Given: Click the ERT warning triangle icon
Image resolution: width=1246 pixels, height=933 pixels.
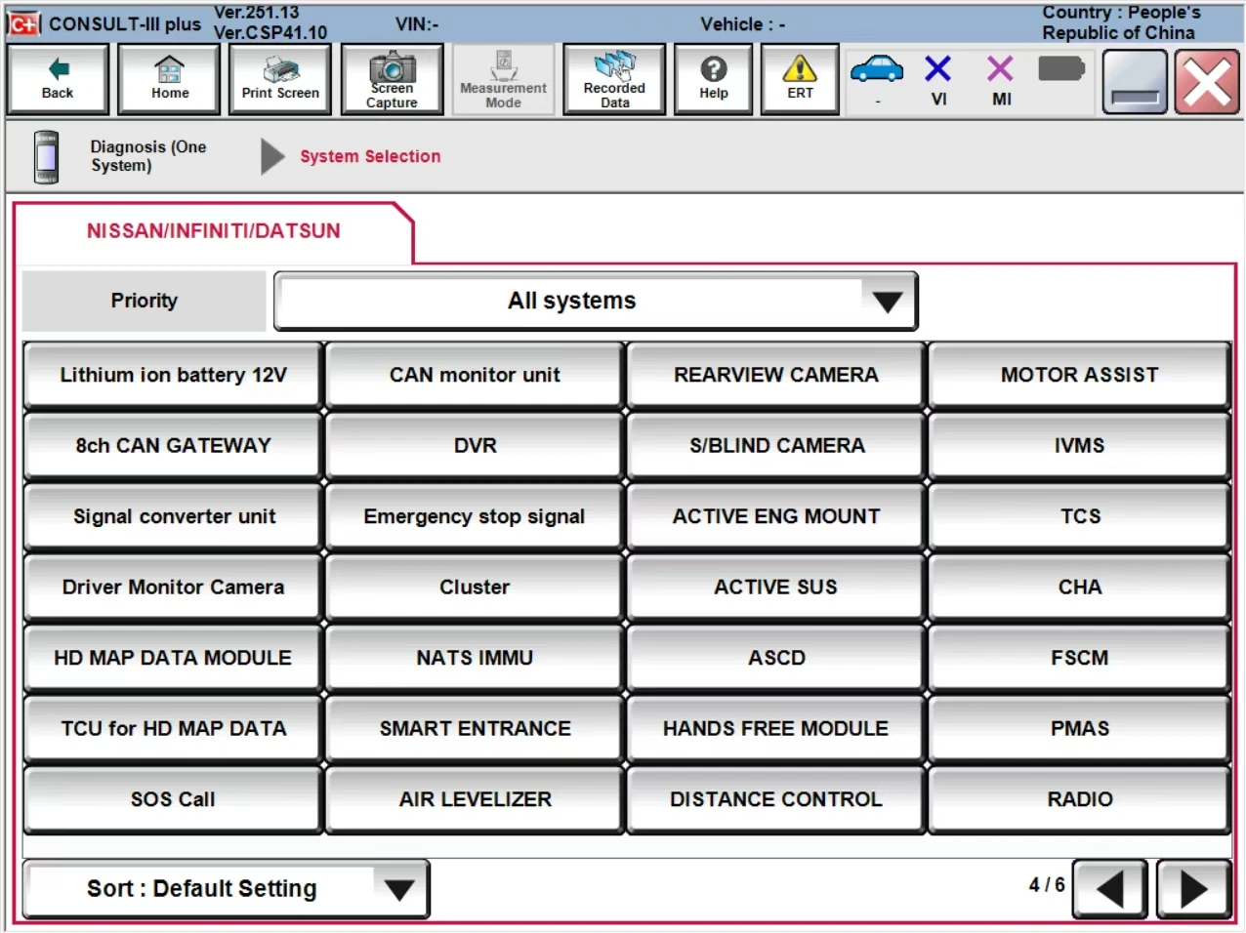Looking at the screenshot, I should point(800,79).
